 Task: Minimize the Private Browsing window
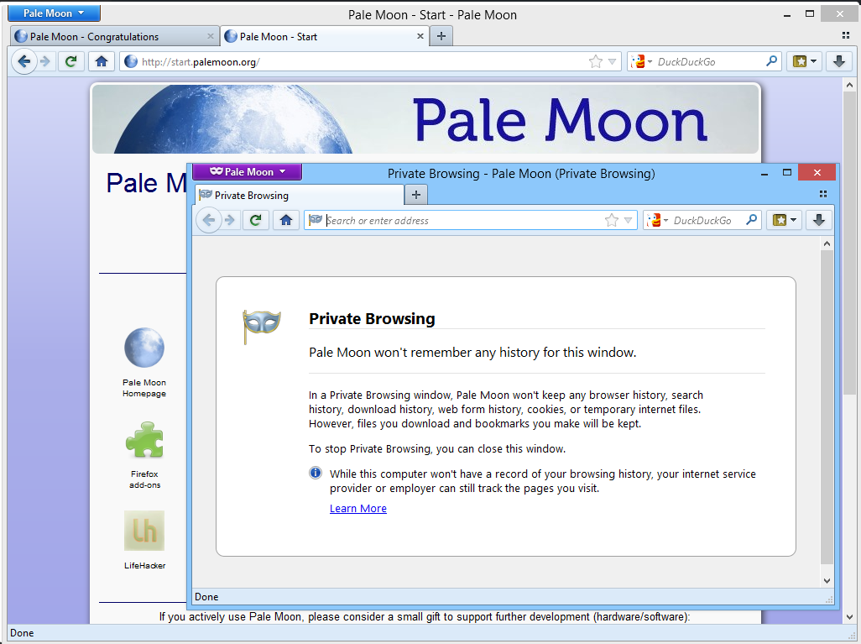tap(764, 173)
